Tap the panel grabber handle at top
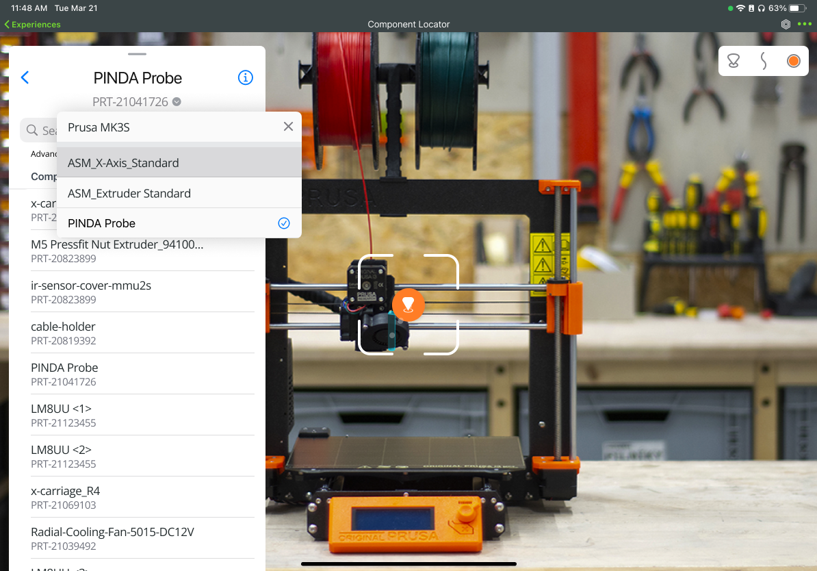This screenshot has height=571, width=817. pos(137,53)
